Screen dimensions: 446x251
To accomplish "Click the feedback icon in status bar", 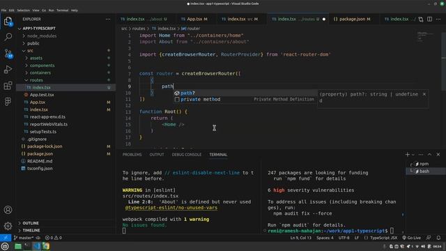I will (x=429, y=238).
